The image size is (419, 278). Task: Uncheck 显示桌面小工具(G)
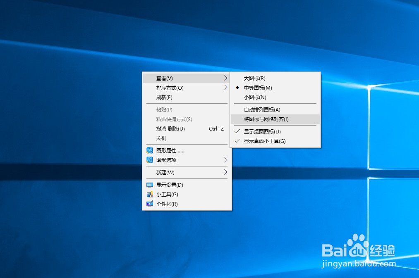click(275, 141)
